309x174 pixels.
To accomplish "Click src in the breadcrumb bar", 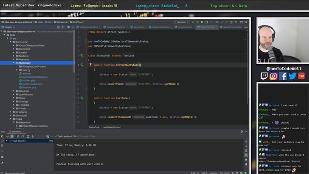I will [48, 22].
